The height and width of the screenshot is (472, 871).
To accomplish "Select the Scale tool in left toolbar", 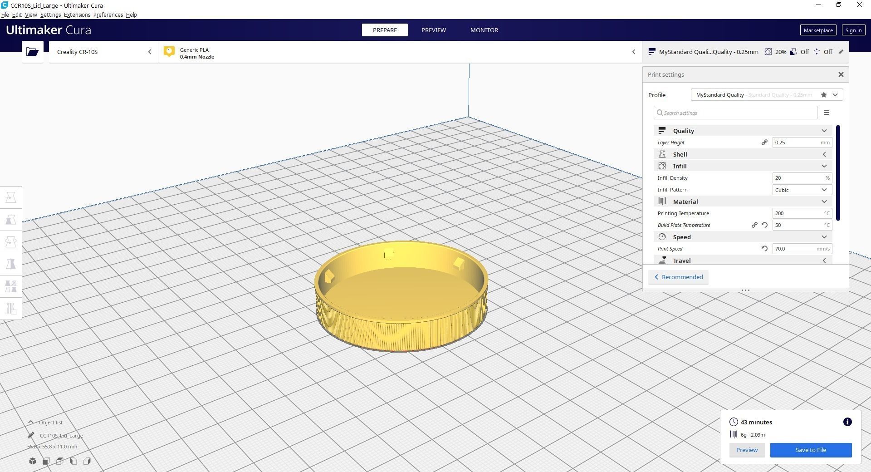I will 11,220.
